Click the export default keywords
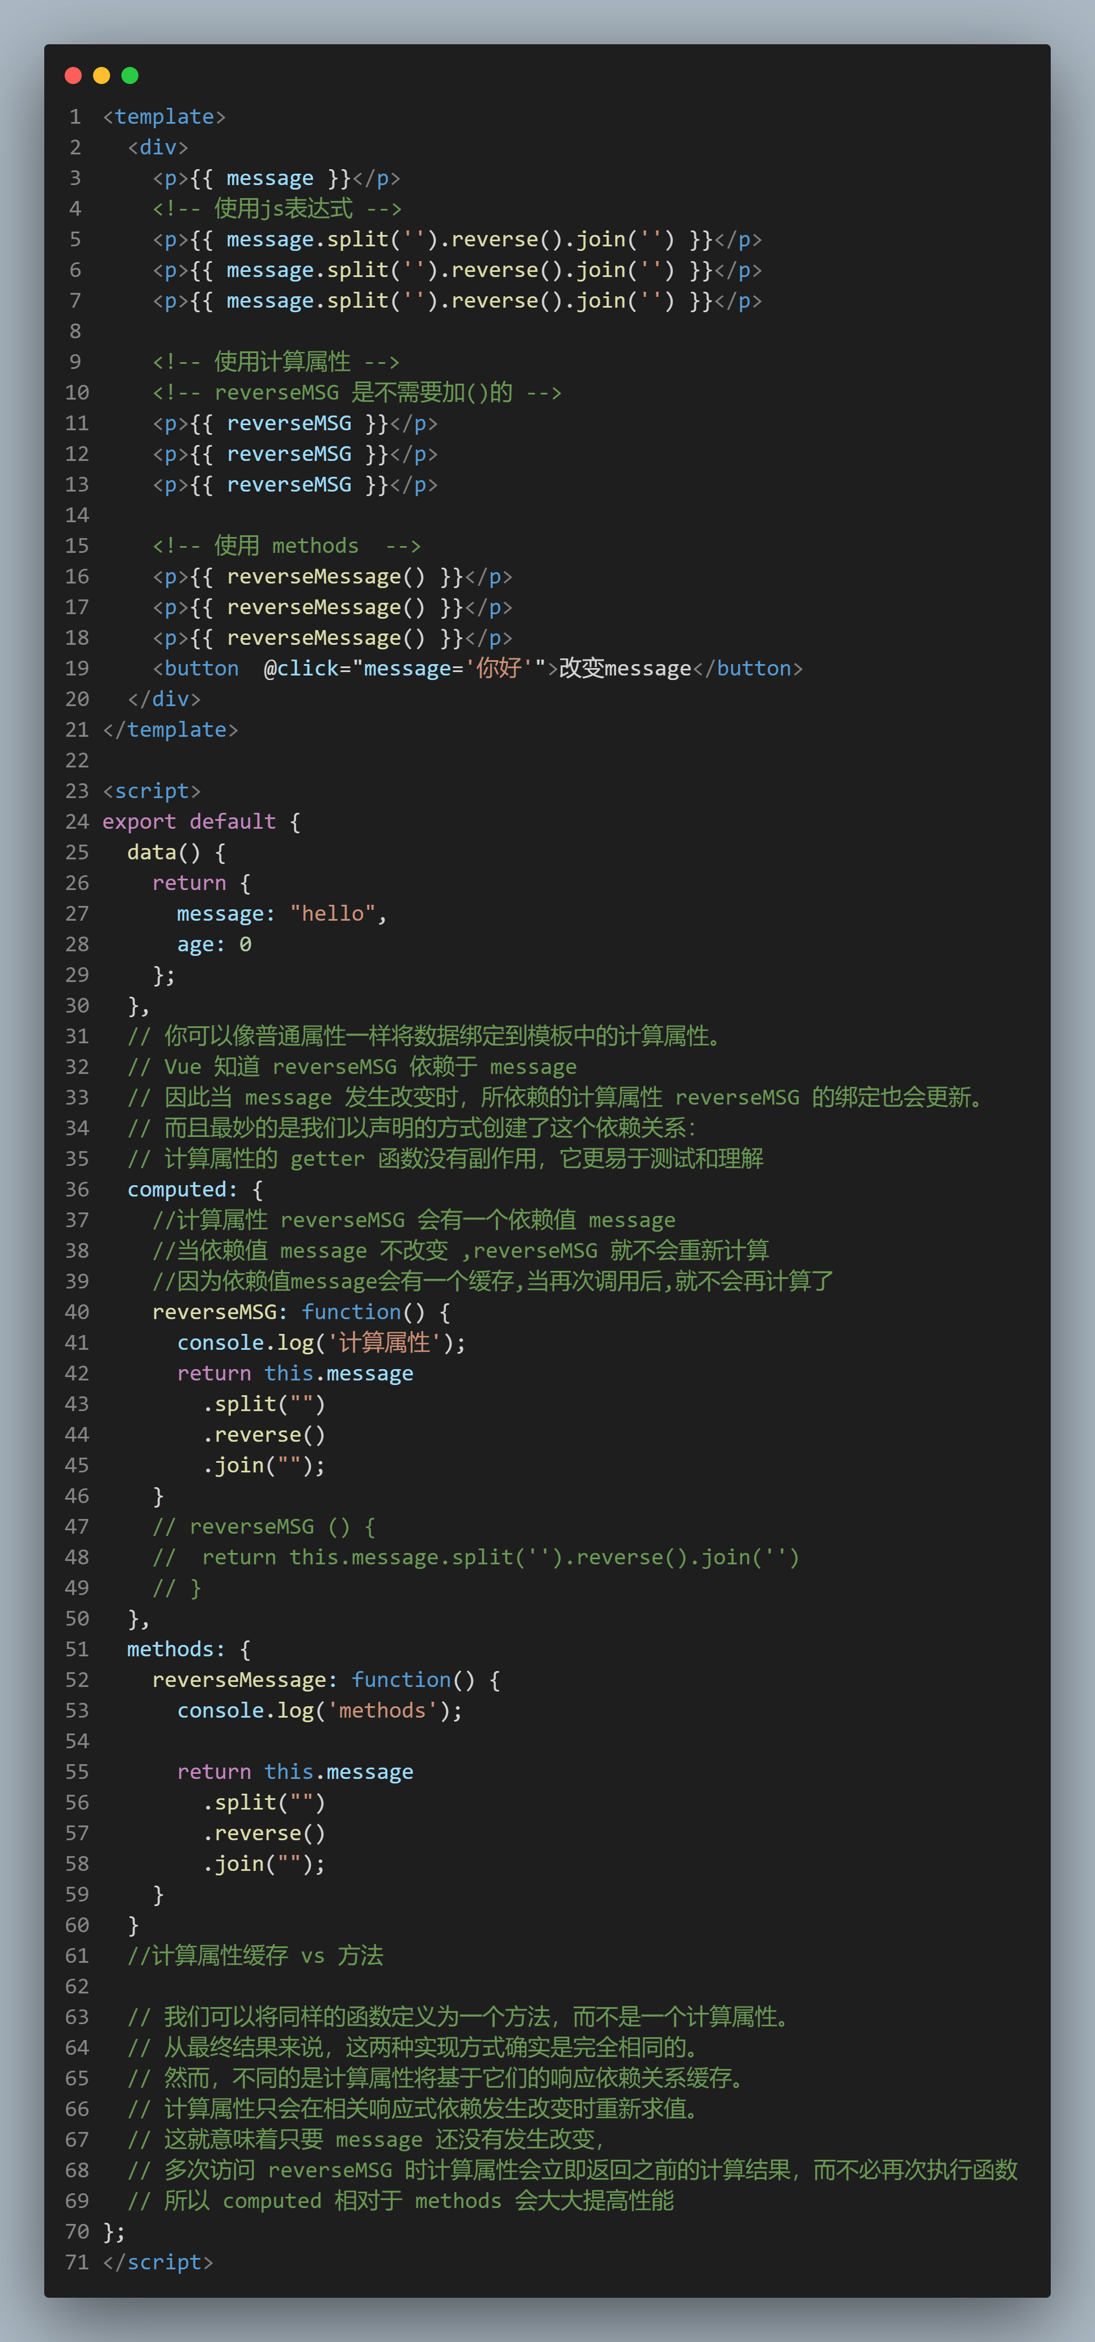This screenshot has width=1095, height=2342. [189, 822]
